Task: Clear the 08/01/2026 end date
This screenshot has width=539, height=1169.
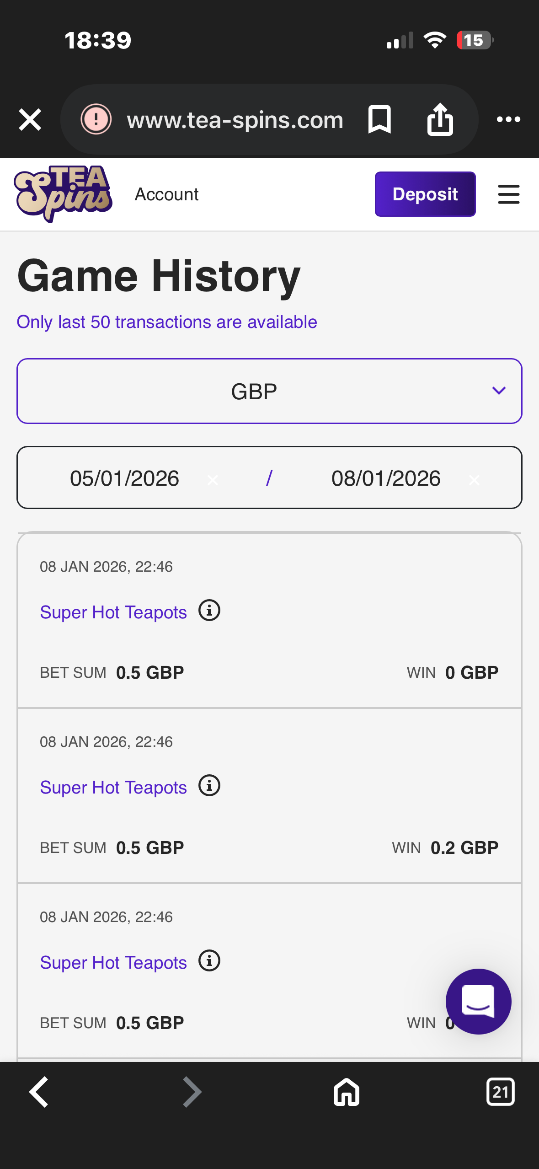Action: point(474,480)
